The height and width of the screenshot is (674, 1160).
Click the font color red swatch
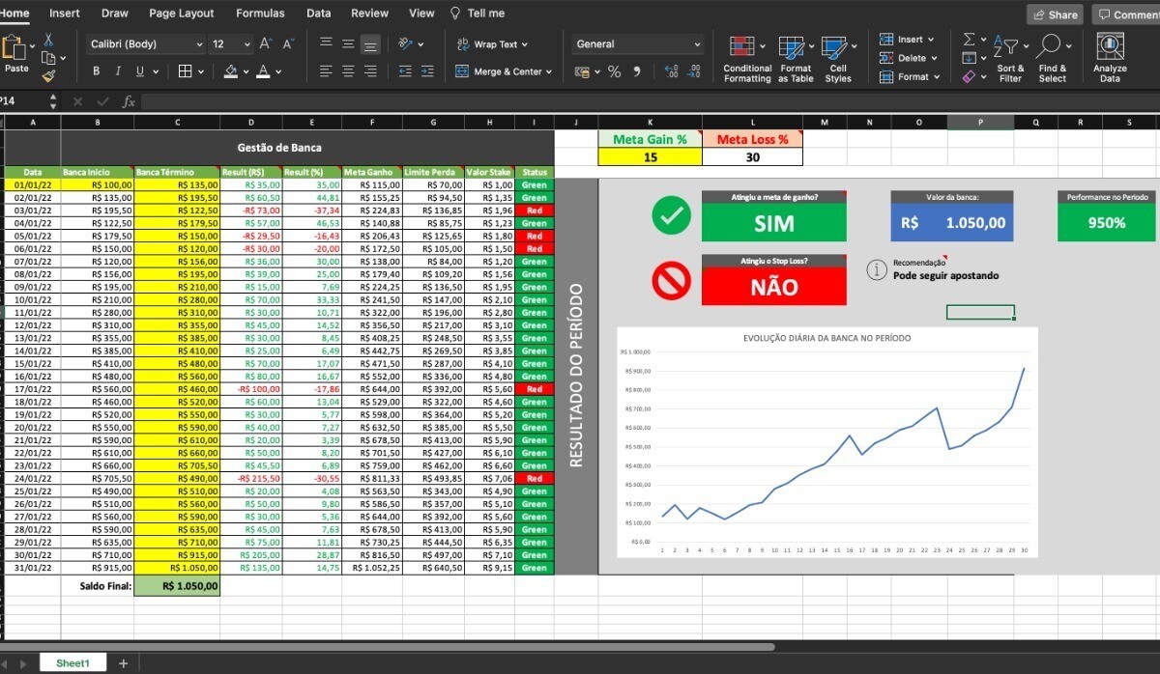[263, 71]
